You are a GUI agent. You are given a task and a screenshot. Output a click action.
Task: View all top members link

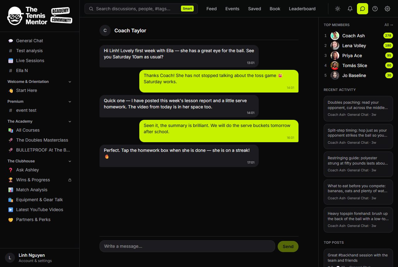389,25
